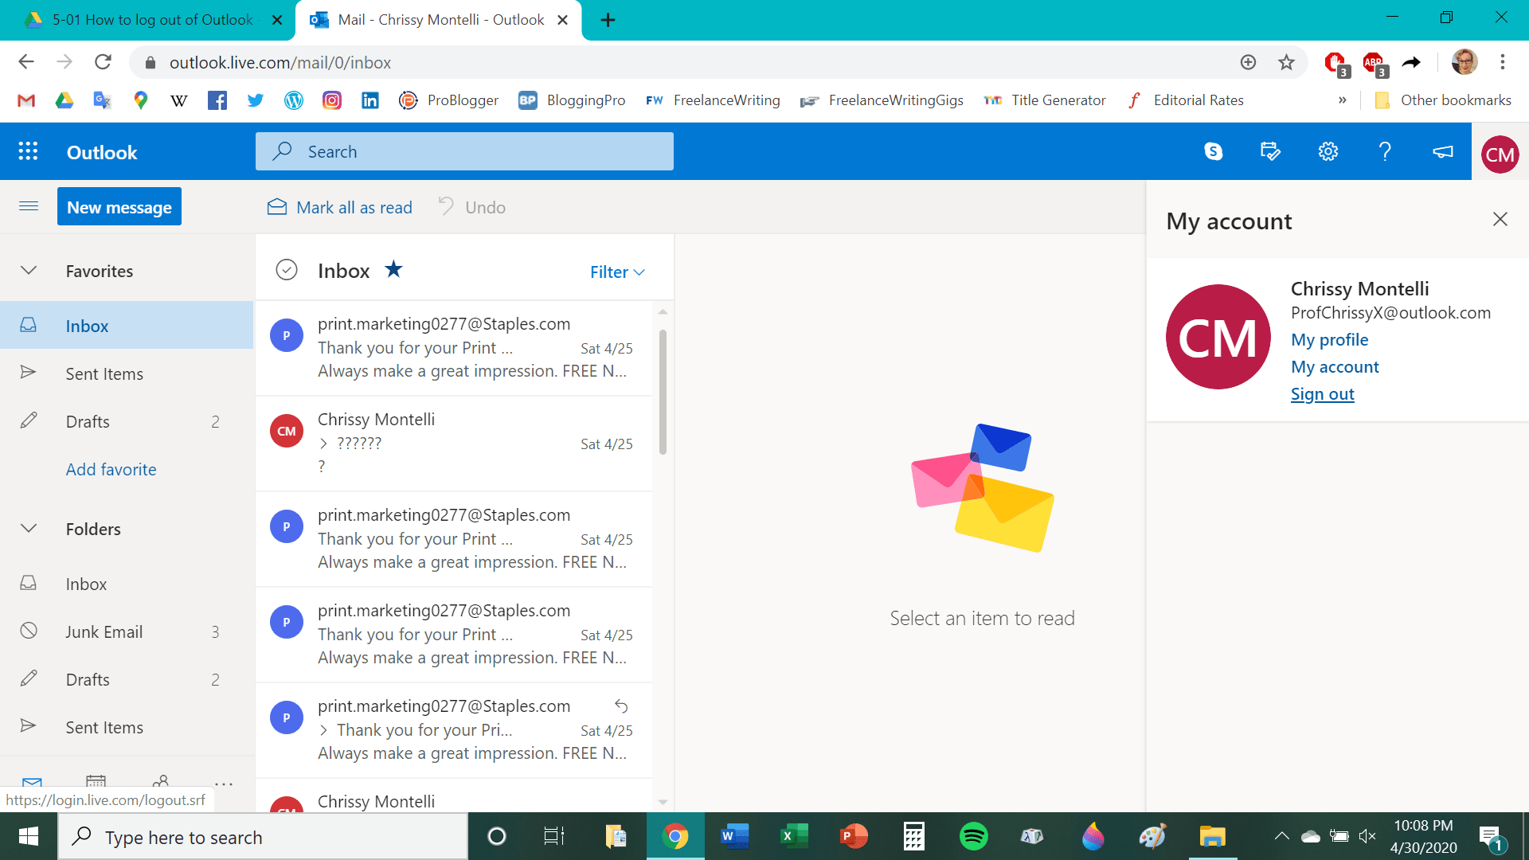Toggle the select-all circle beside Inbox
Screen dimensions: 1529x860
coord(286,270)
